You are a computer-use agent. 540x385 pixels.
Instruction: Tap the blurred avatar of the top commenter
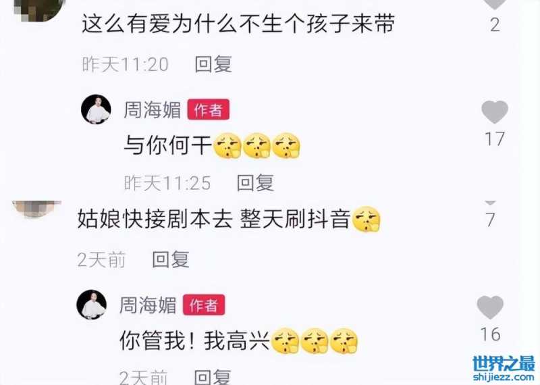coord(40,10)
